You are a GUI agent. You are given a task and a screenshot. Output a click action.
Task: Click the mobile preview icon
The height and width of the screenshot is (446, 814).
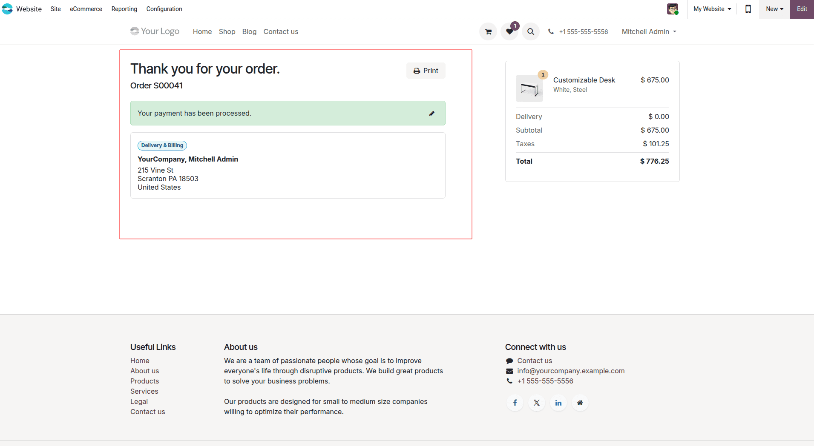click(x=748, y=9)
